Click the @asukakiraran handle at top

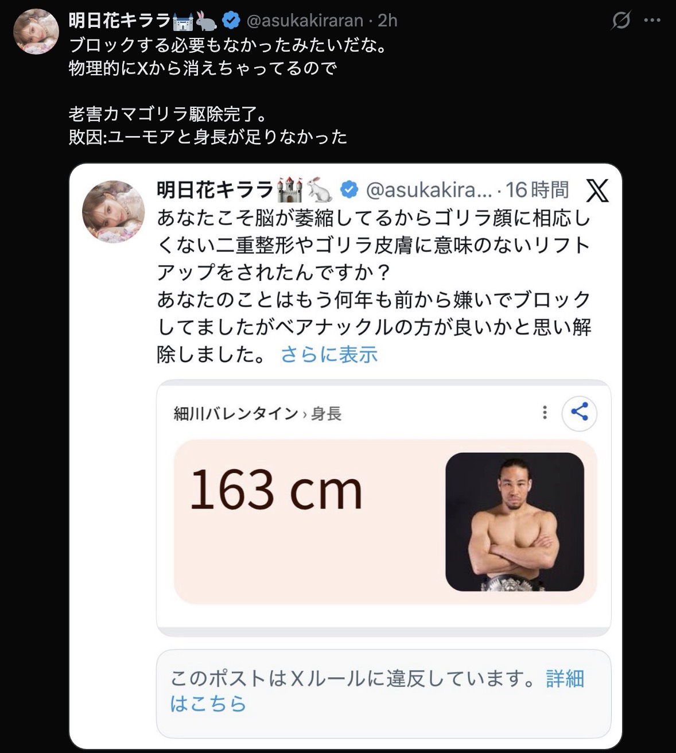click(305, 21)
